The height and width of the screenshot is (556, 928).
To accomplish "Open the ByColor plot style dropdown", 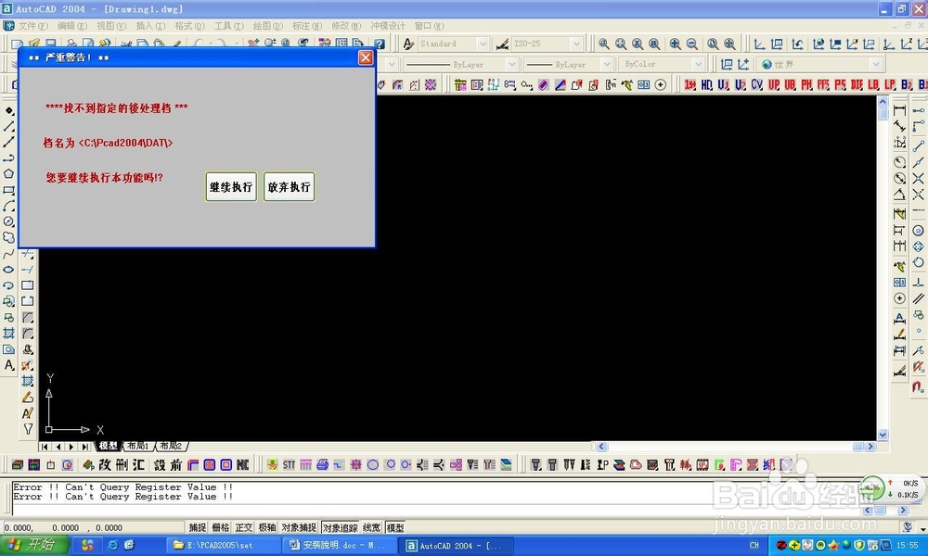I will click(699, 64).
